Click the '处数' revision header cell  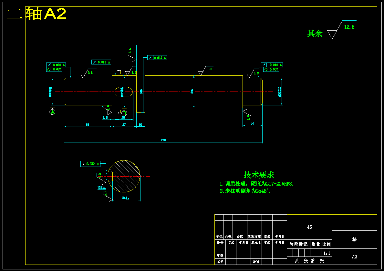point(228,237)
